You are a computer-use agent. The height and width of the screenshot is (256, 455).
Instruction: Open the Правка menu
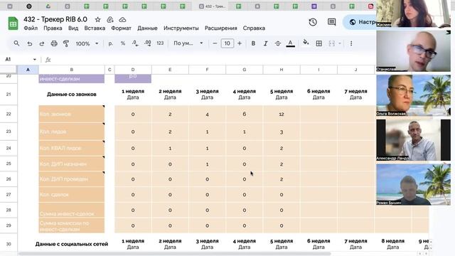pos(53,28)
